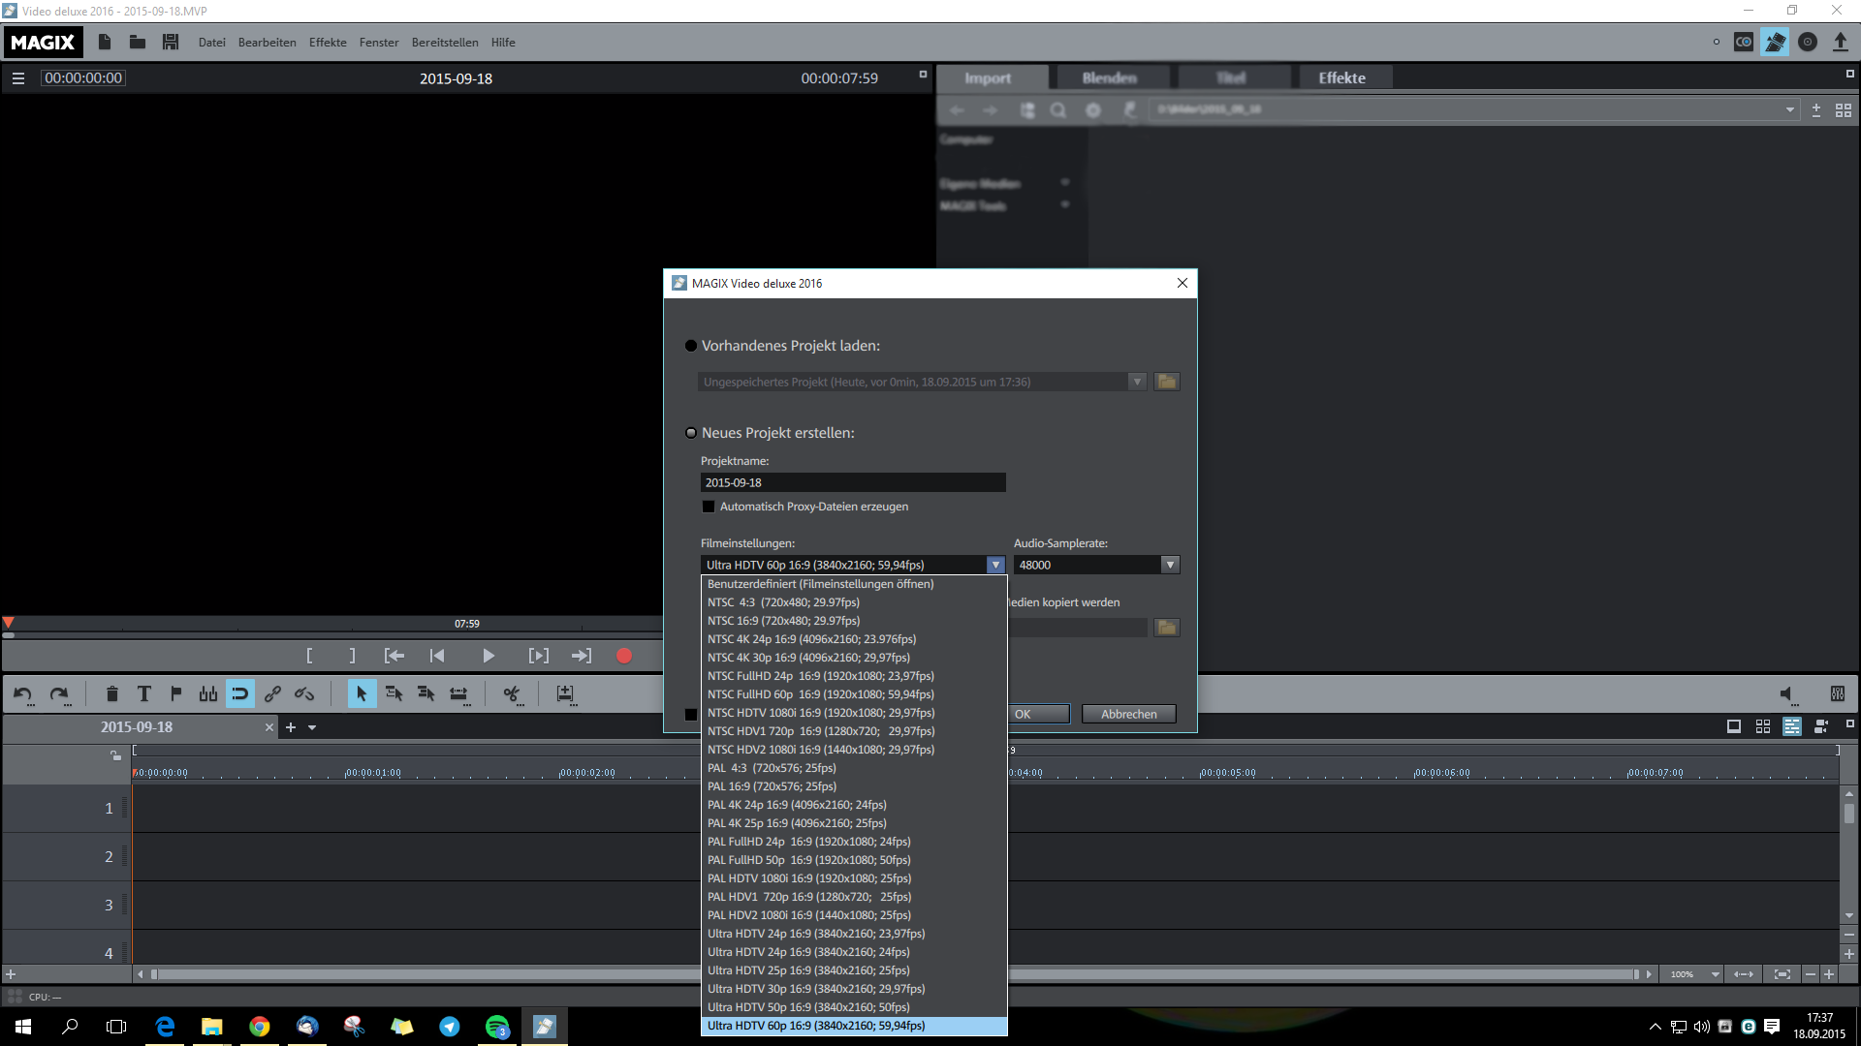Collapse the Filmeinstellungen dropdown arrow

[x=995, y=565]
